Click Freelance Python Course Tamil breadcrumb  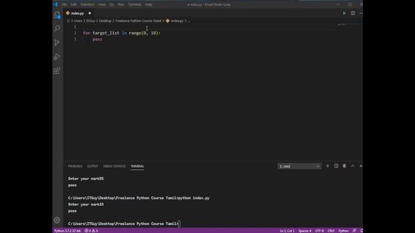pyautogui.click(x=138, y=21)
